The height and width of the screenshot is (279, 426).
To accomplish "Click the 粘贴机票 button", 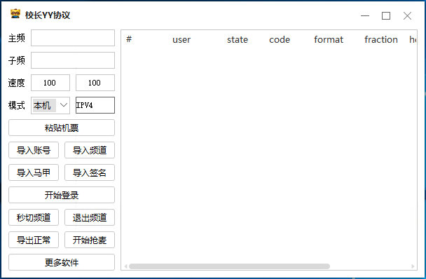I will pos(62,128).
